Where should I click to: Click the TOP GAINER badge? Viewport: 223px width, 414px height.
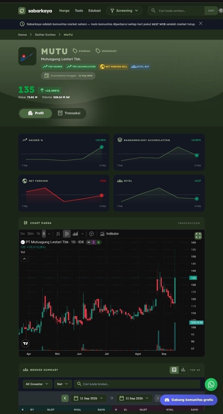(52, 67)
